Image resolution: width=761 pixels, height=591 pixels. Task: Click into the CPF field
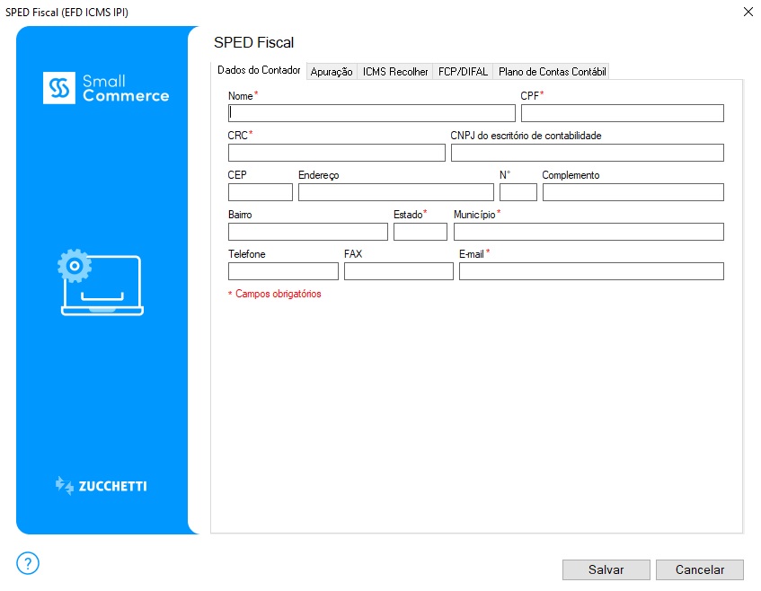[622, 113]
